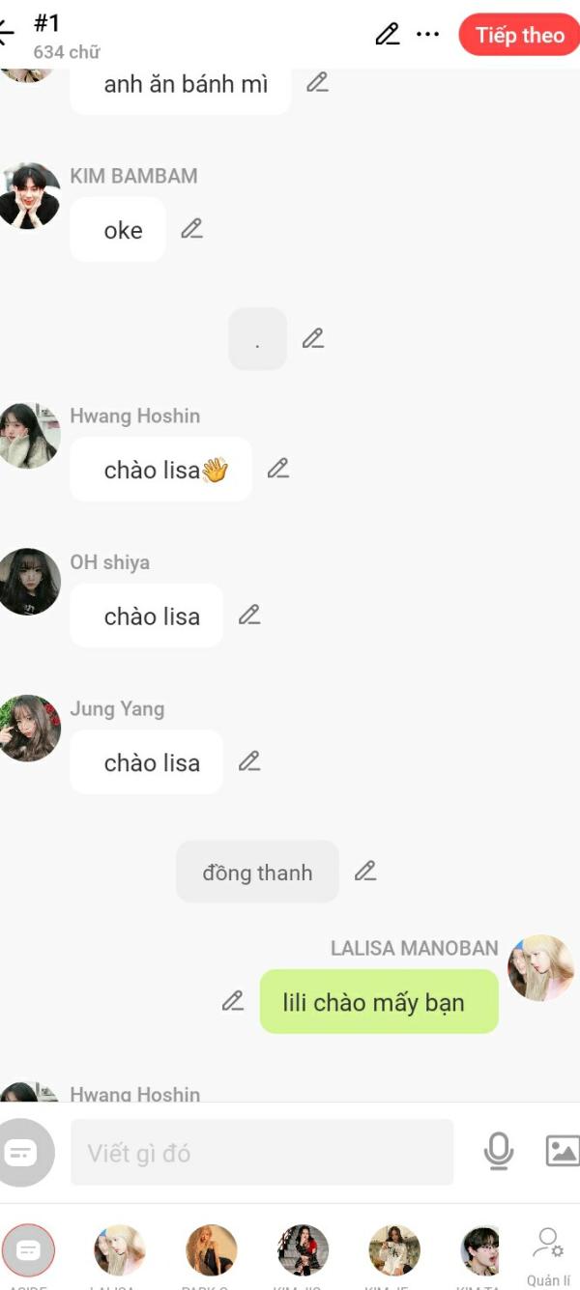The image size is (580, 1290).
Task: Edit the "anh ăn bánh mì" message
Action: [317, 82]
